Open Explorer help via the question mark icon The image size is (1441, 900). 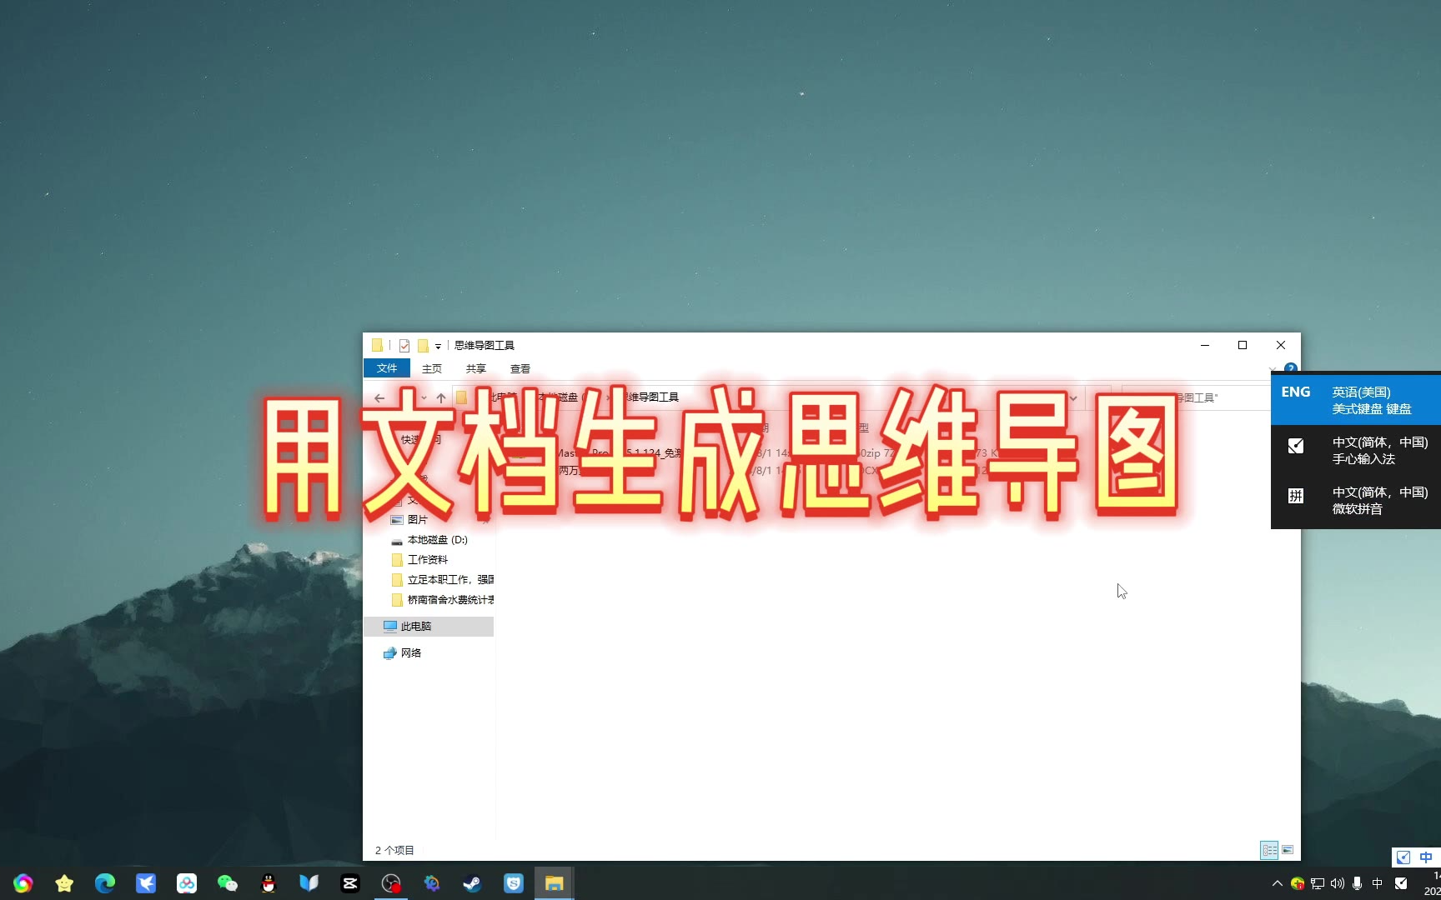tap(1291, 367)
